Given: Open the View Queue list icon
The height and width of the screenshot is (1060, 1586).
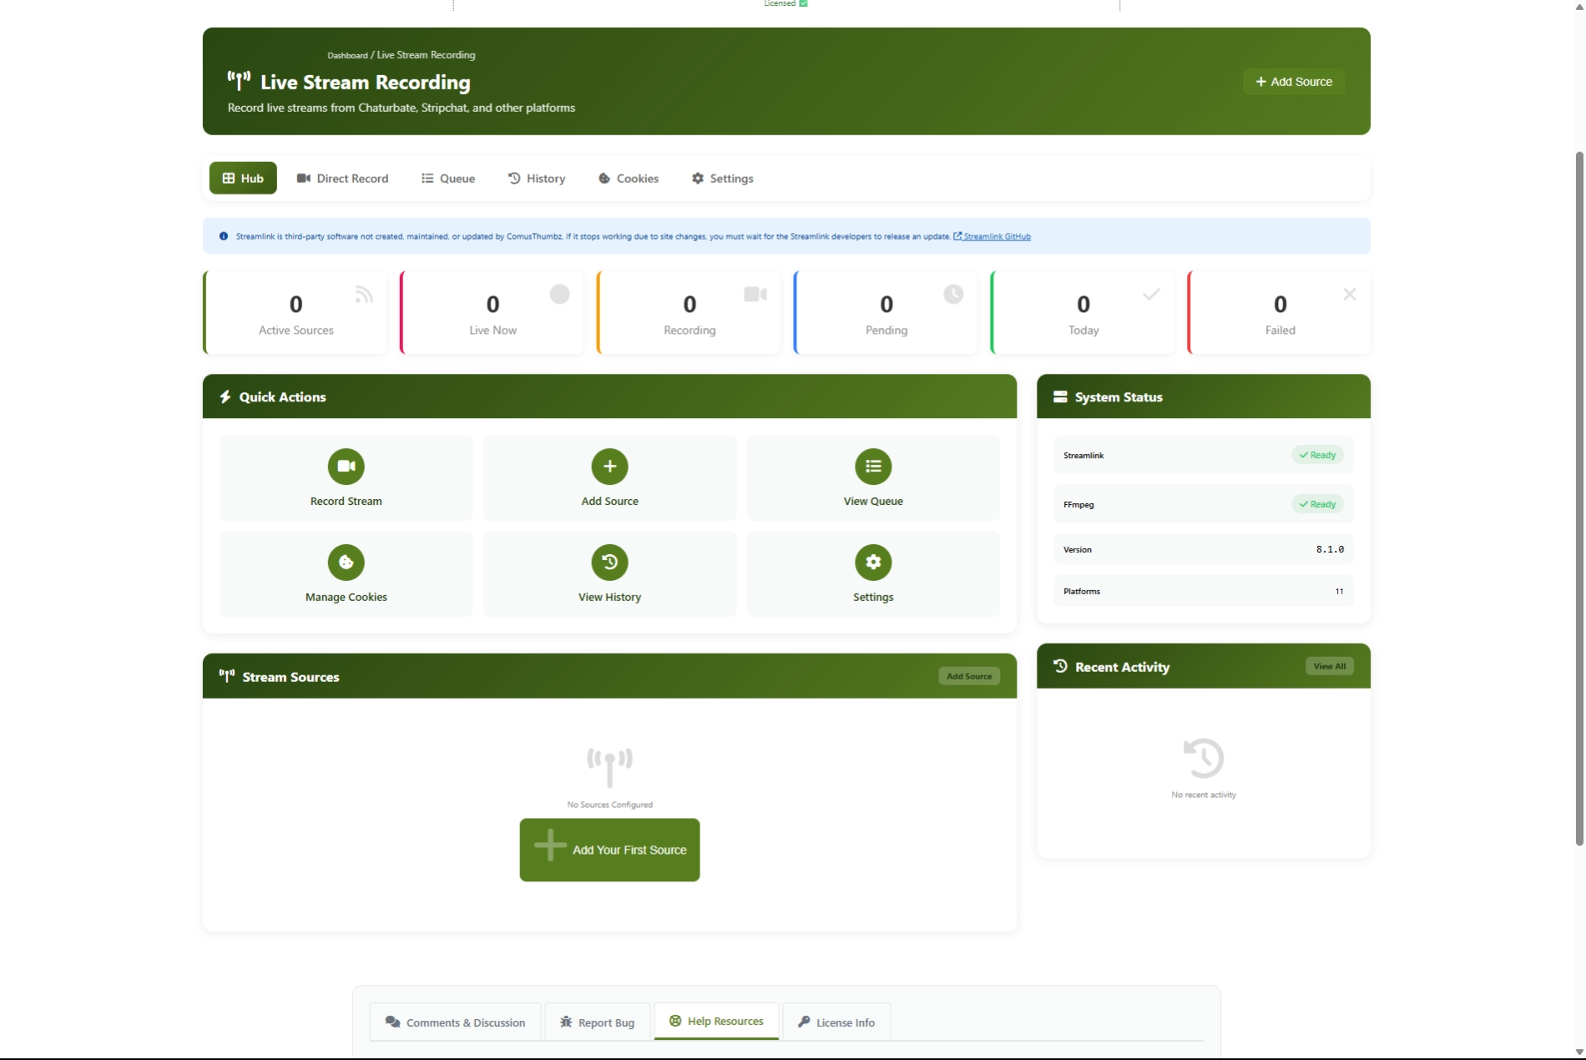Looking at the screenshot, I should tap(873, 467).
